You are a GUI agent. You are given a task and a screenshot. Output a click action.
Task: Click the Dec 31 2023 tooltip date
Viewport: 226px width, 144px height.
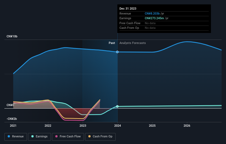(x=128, y=9)
